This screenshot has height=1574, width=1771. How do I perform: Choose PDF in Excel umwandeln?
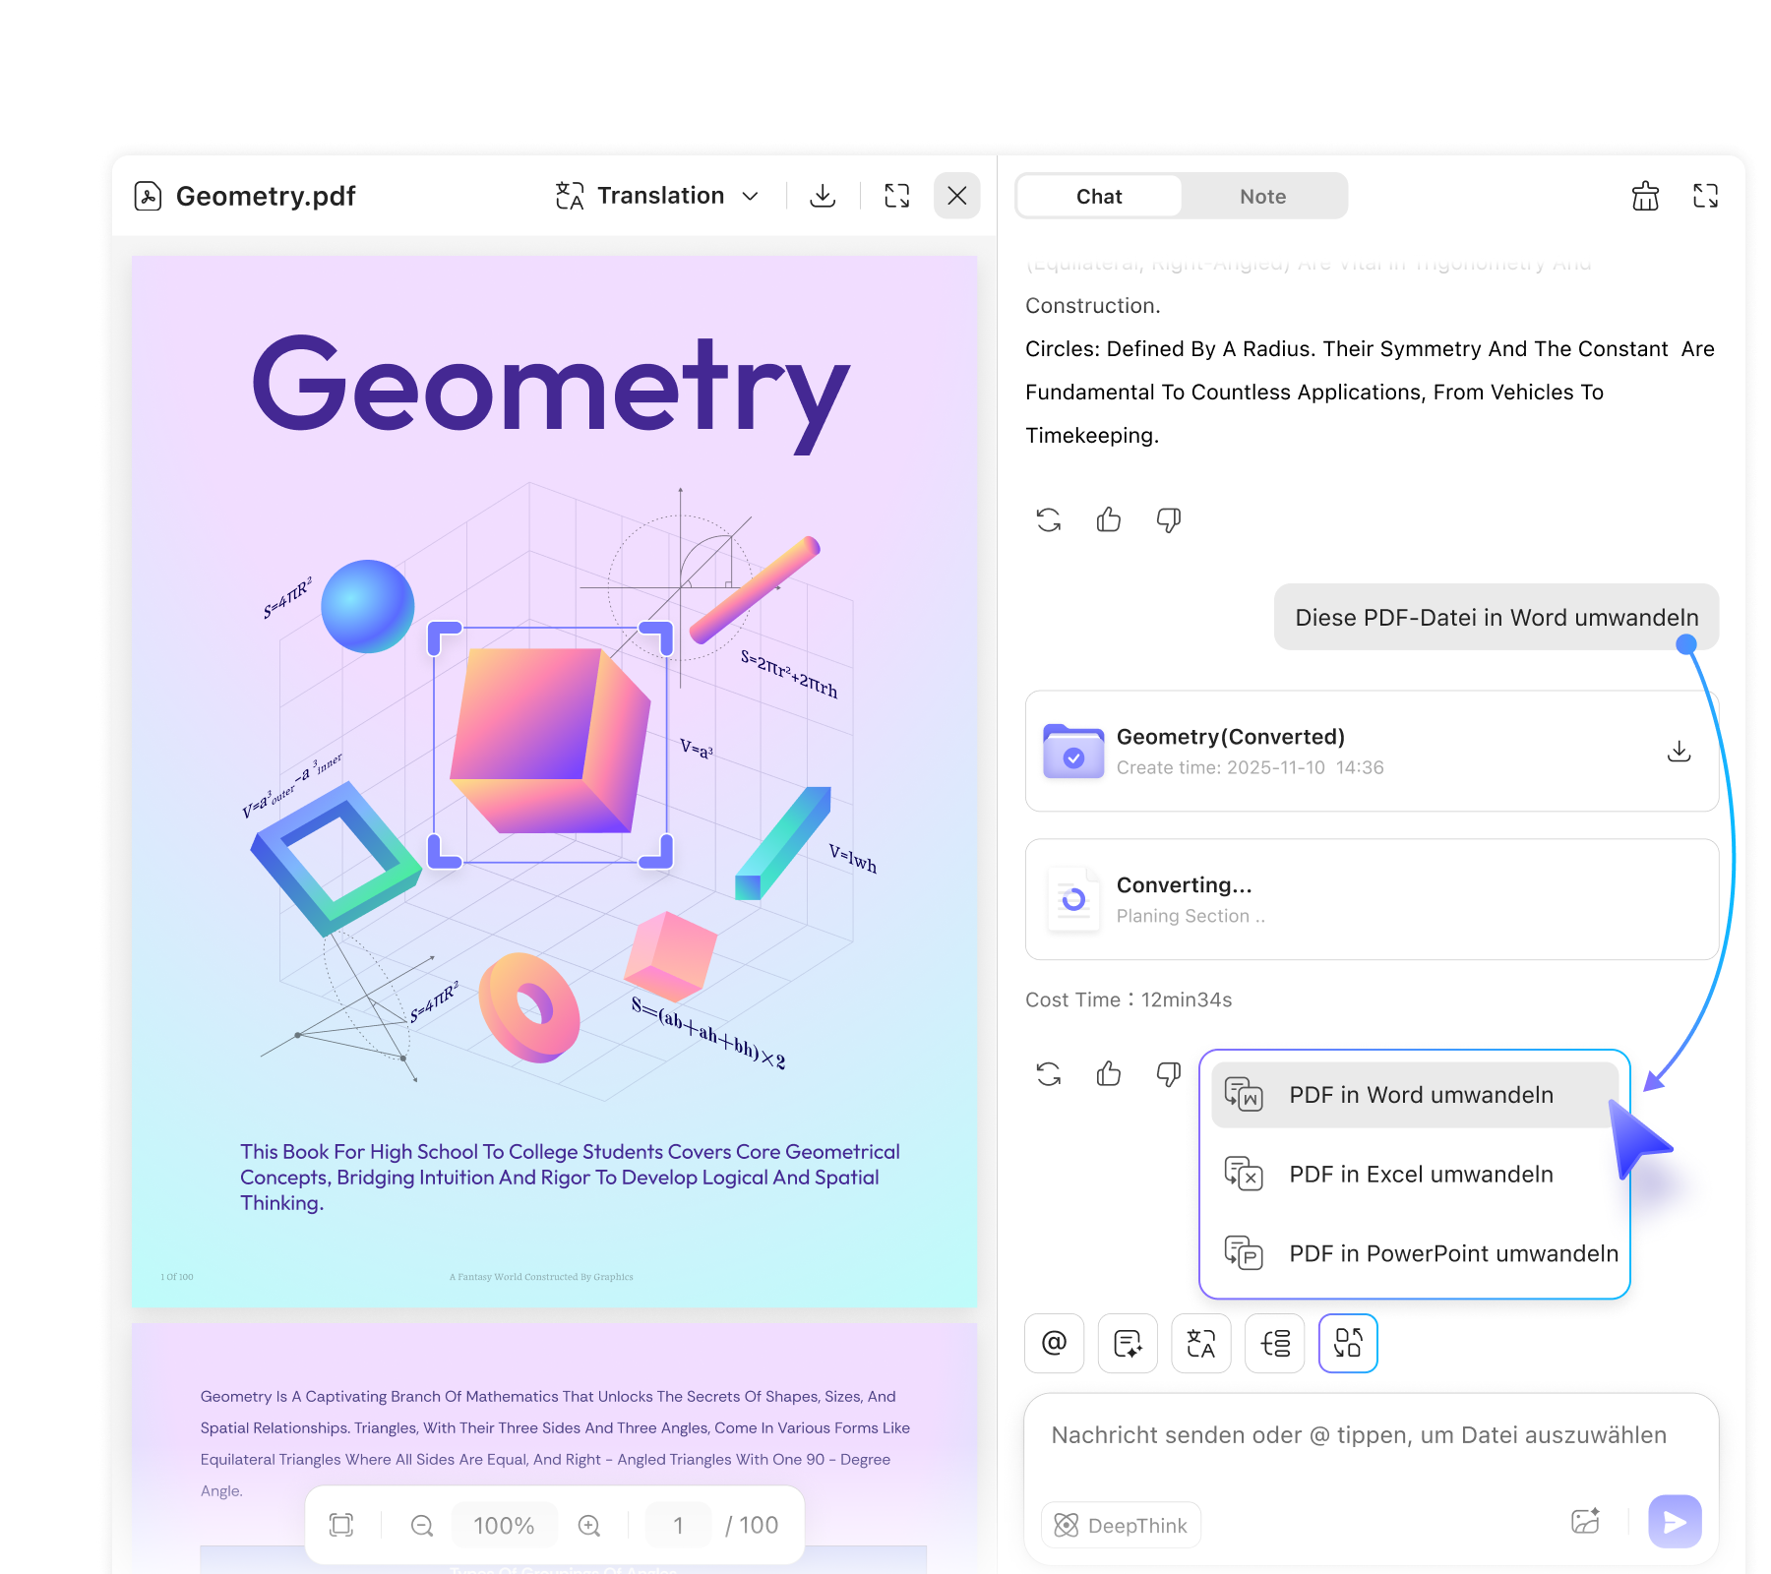[1415, 1175]
